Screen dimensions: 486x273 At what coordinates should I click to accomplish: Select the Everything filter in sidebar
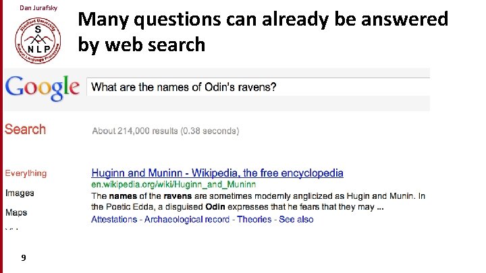click(x=26, y=173)
